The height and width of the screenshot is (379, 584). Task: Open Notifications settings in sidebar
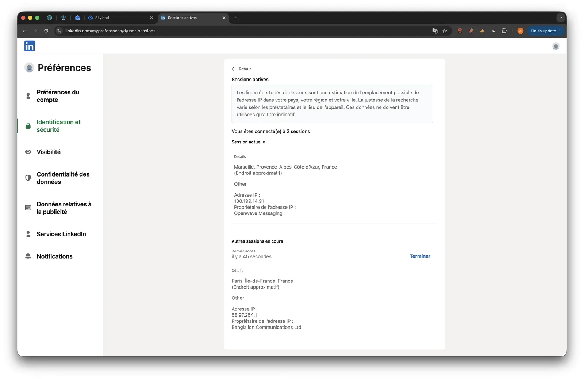coord(54,256)
